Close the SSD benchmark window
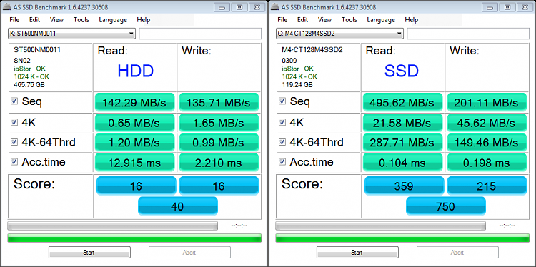Viewport: 536px width, 267px height. coord(525,7)
